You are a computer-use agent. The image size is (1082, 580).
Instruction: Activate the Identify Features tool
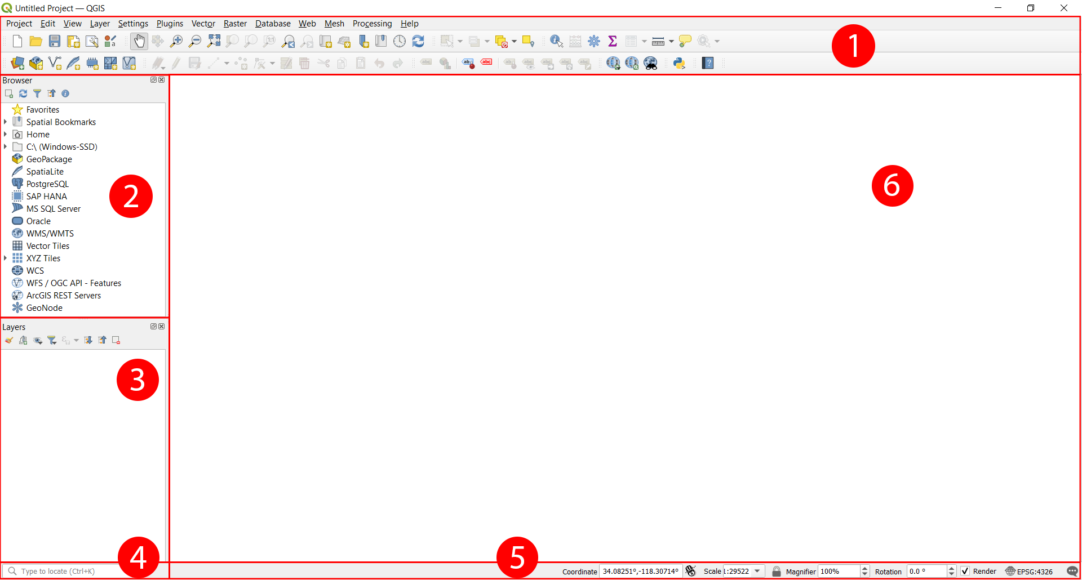tap(557, 41)
